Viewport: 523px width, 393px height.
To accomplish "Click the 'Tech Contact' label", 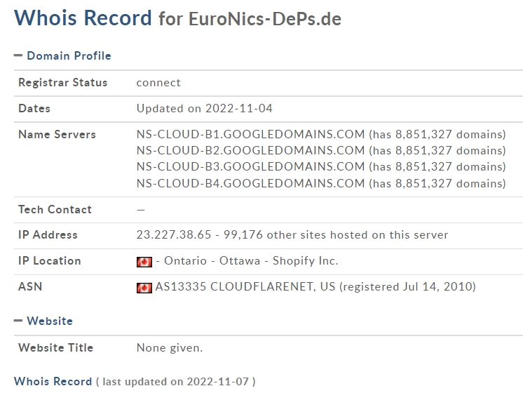I will pos(55,209).
